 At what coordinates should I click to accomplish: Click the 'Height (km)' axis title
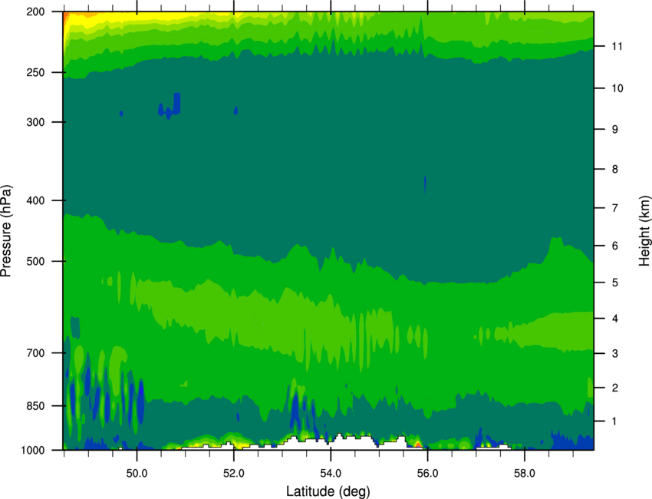[x=644, y=231]
